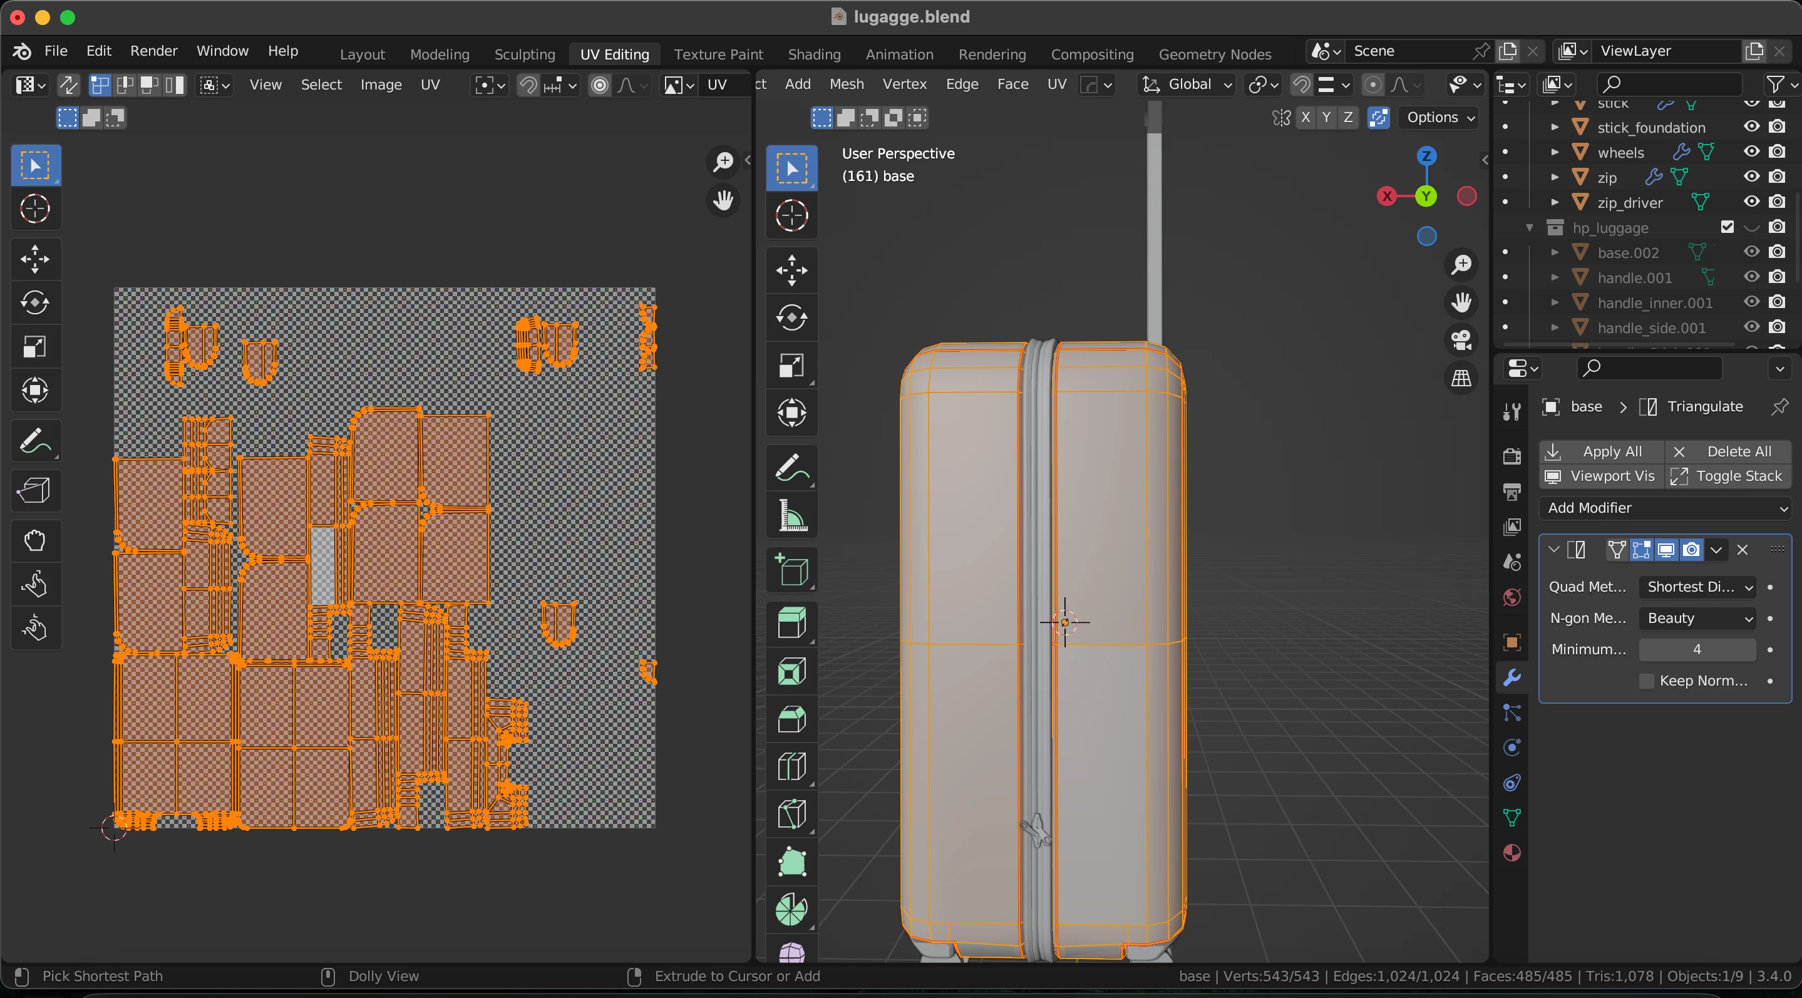Select the Grab sculpt tool in UV editor
The width and height of the screenshot is (1802, 998).
pos(35,540)
